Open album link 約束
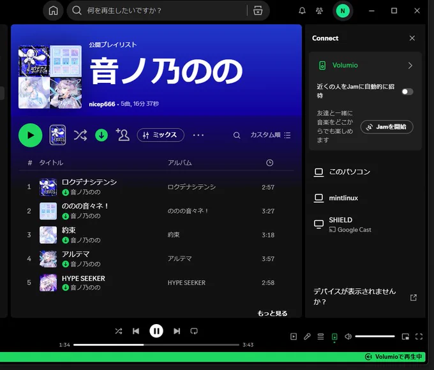The image size is (434, 370). 174,235
